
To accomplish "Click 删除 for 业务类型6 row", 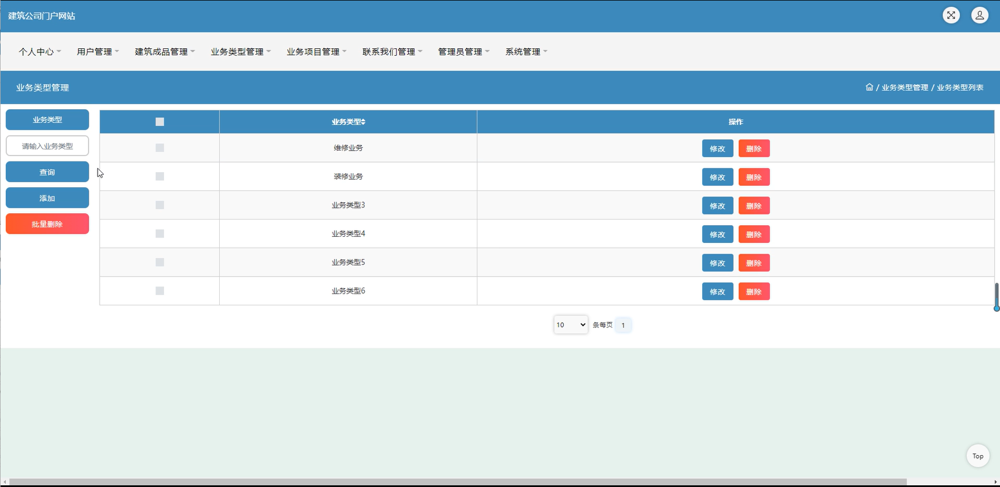I will pyautogui.click(x=754, y=292).
